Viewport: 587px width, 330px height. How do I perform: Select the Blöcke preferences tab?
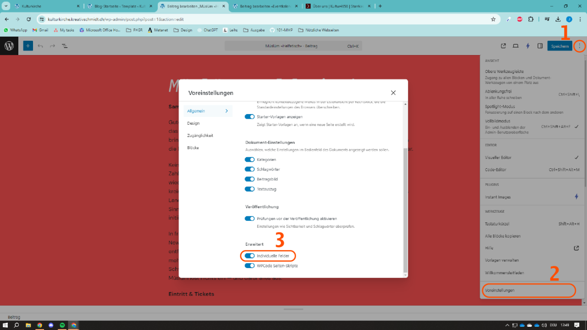coord(193,148)
